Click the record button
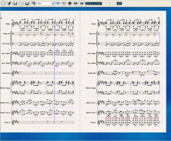This screenshot has height=141, width=171. [x=64, y=3]
